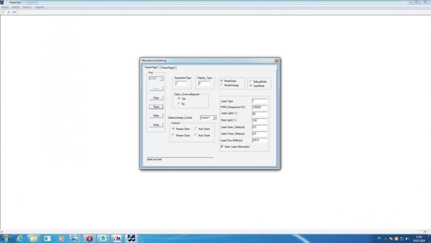Select the DebugMode radio button
Image resolution: width=431 pixels, height=243 pixels.
250,81
